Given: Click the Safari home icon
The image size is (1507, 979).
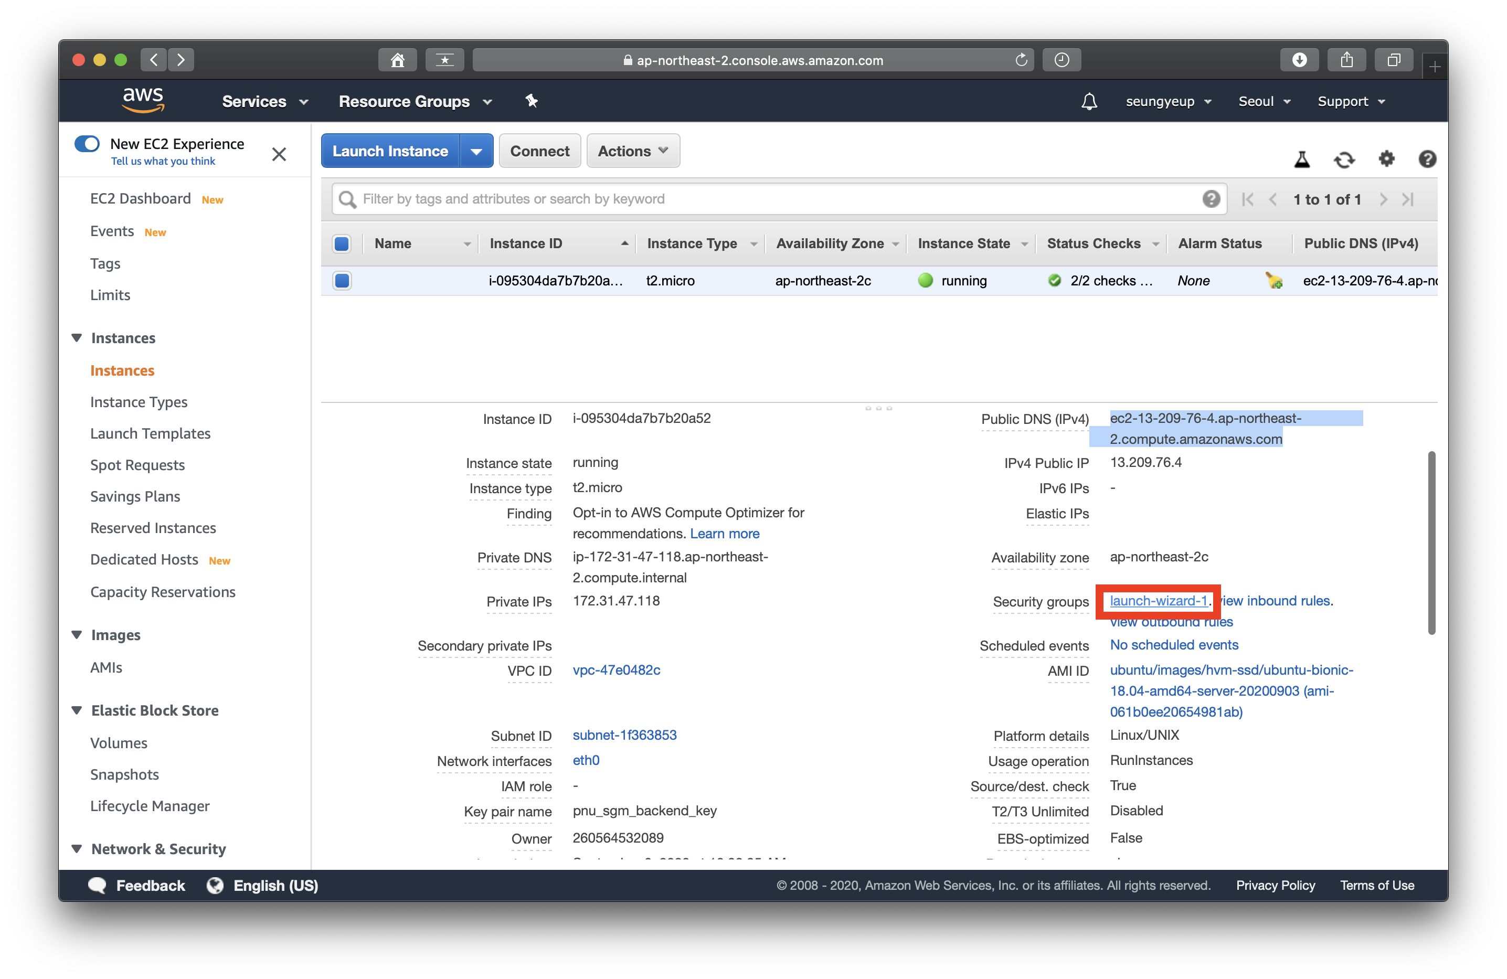Looking at the screenshot, I should pyautogui.click(x=397, y=60).
